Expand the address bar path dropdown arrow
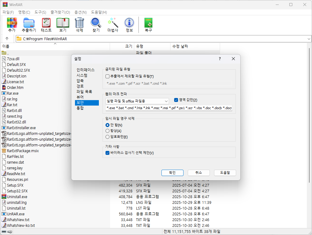Image resolution: width=312 pixels, height=235 pixels. click(x=309, y=39)
